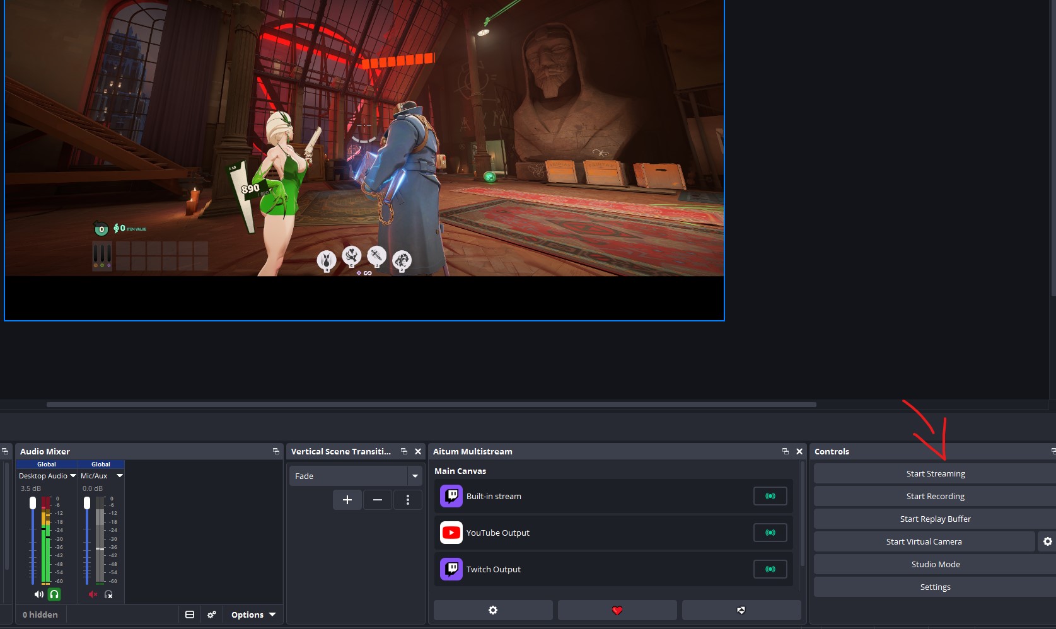This screenshot has width=1056, height=629.
Task: Click the 3.5 dB level readout
Action: click(31, 488)
